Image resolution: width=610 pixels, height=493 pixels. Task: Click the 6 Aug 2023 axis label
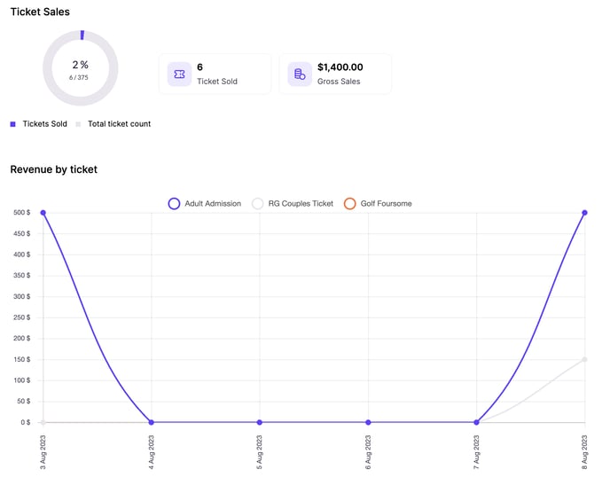(368, 452)
